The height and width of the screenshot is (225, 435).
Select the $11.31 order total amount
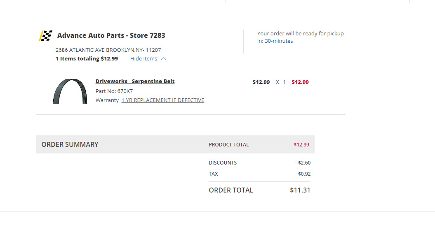pyautogui.click(x=300, y=190)
